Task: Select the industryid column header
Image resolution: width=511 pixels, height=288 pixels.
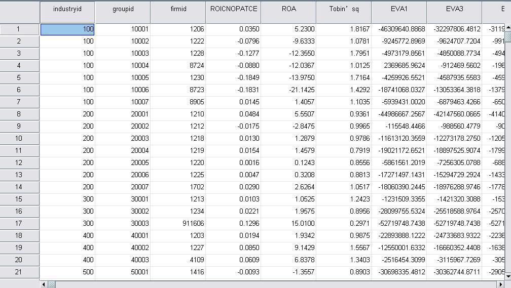Action: coord(67,9)
